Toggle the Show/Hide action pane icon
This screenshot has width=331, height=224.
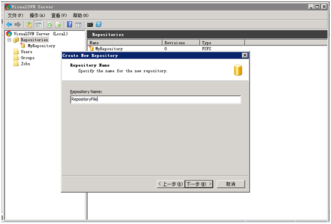click(x=78, y=25)
